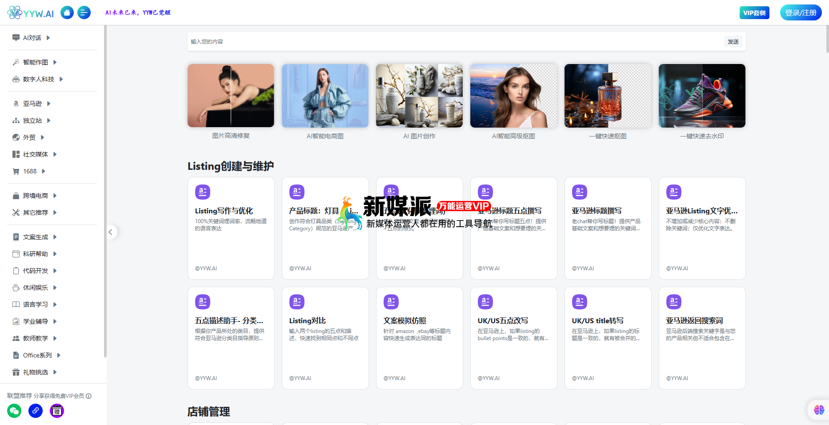829x425 pixels.
Task: Open the AI 图片创作 thumbnail
Action: point(419,96)
